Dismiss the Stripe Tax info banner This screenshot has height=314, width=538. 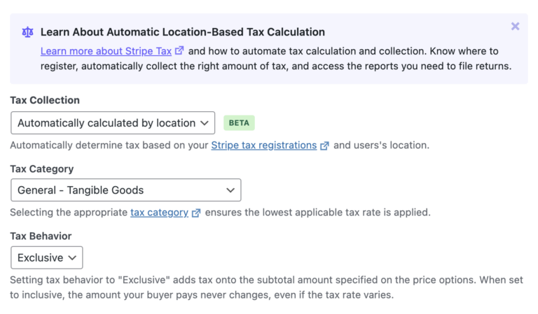click(x=515, y=27)
